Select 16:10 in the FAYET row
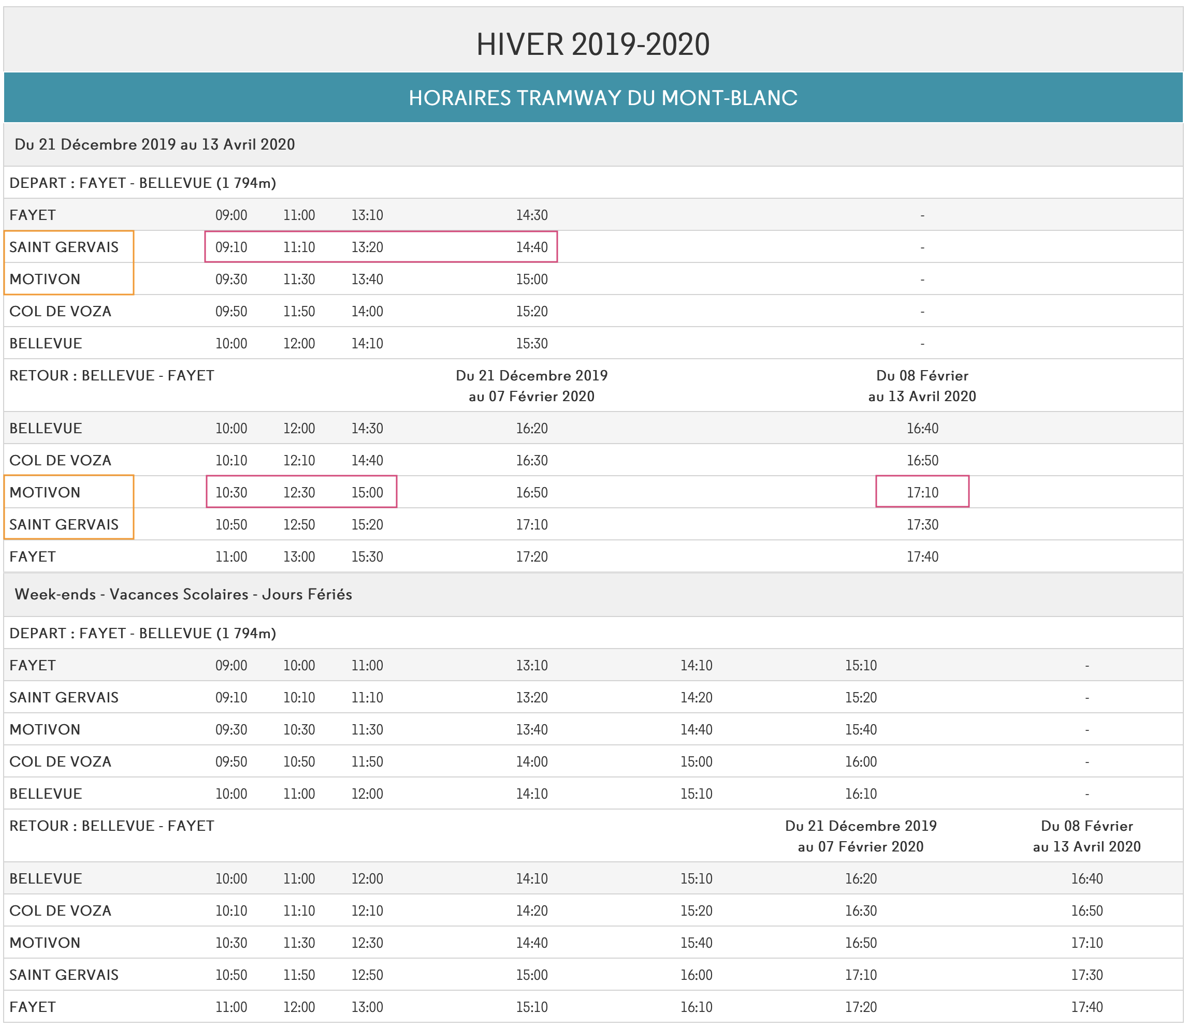 (x=696, y=1007)
